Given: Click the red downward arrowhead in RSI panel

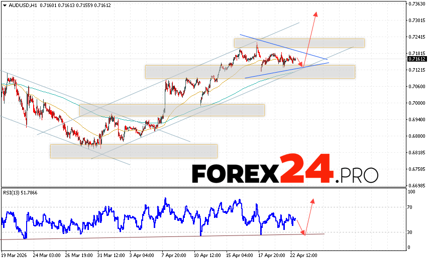Looking at the screenshot, I should tap(303, 232).
